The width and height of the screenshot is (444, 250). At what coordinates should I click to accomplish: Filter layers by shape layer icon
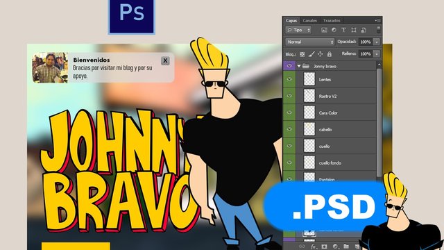coord(354,30)
